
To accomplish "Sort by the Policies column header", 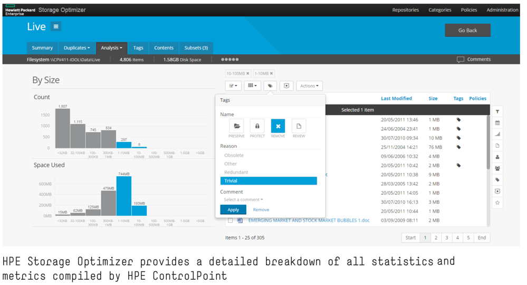I will (x=477, y=99).
